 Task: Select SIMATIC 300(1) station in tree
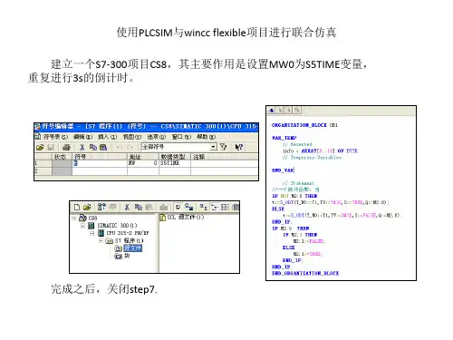coord(112,226)
